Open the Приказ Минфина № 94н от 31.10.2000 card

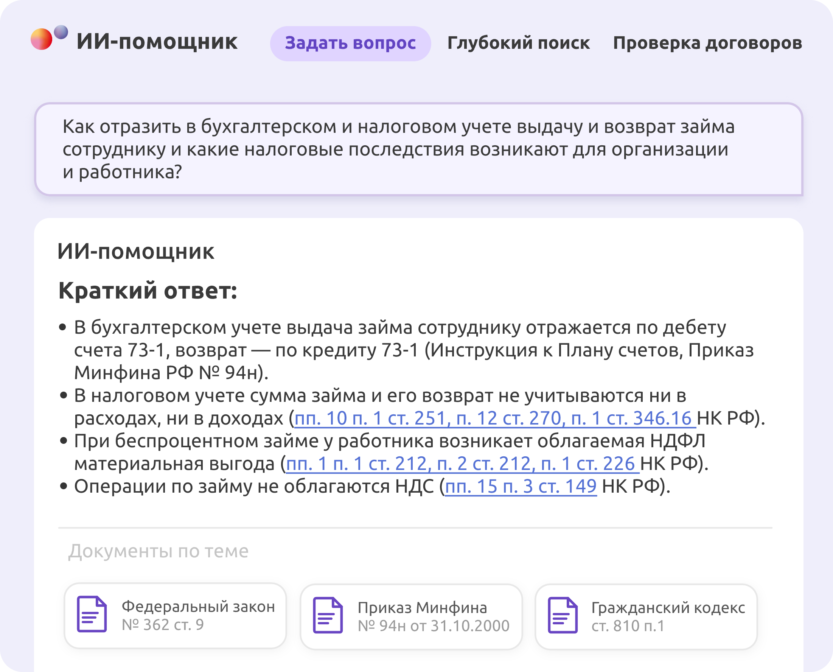pos(411,617)
